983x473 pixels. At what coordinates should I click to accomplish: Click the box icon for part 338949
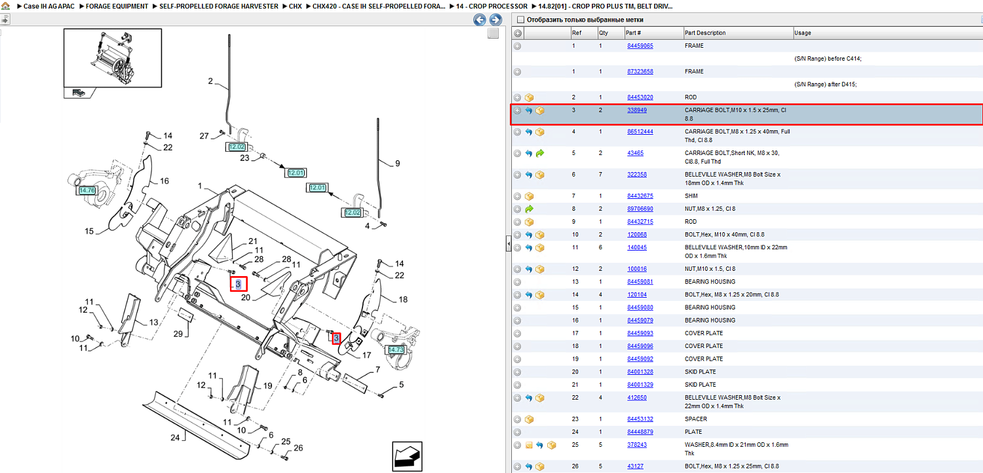(540, 111)
